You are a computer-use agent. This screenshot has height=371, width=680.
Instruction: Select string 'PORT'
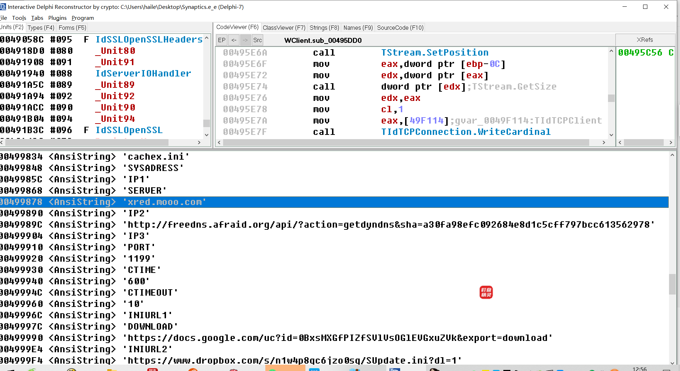click(x=334, y=247)
